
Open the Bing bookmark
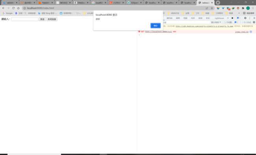click(x=48, y=13)
